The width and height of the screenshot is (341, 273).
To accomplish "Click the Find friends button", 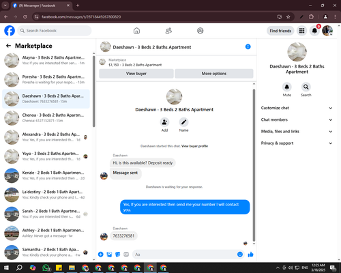I will pyautogui.click(x=280, y=31).
